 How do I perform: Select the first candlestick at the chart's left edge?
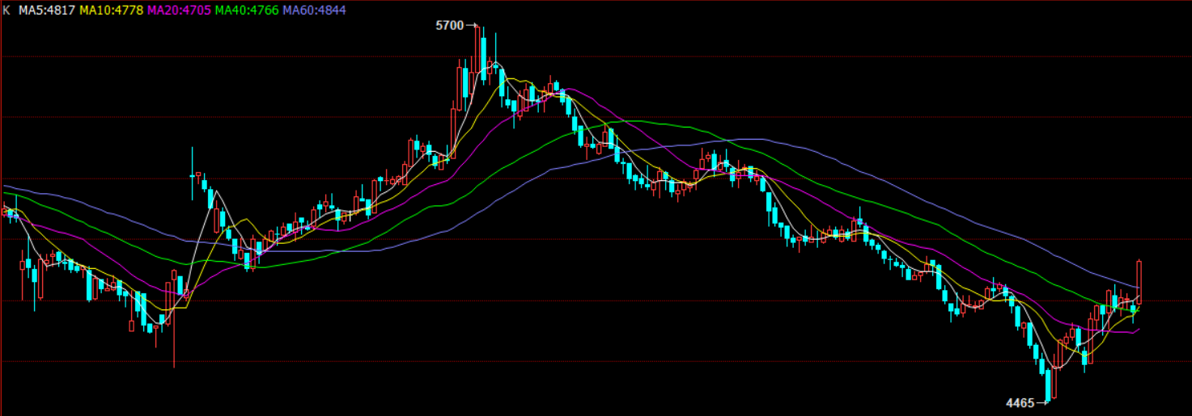4,211
